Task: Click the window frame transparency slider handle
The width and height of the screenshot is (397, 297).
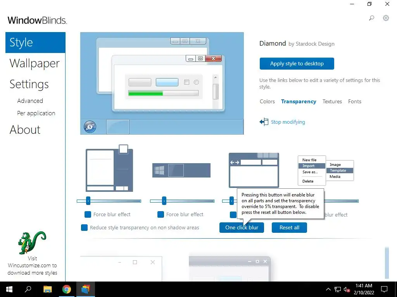Action: coord(231,201)
